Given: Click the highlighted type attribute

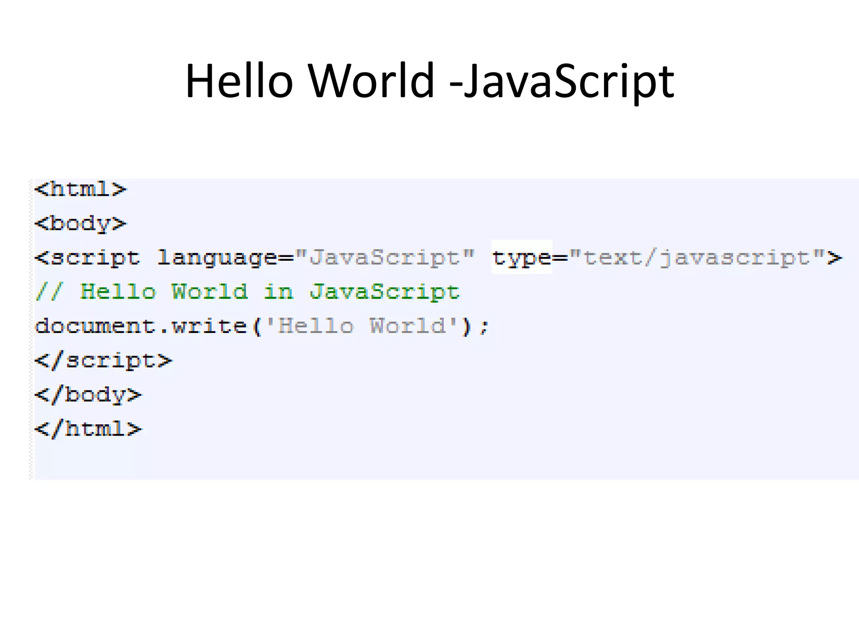Looking at the screenshot, I should 521,257.
